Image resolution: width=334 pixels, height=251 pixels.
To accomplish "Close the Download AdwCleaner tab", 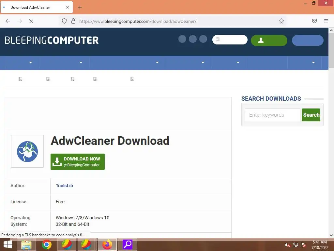I will tap(67, 7).
